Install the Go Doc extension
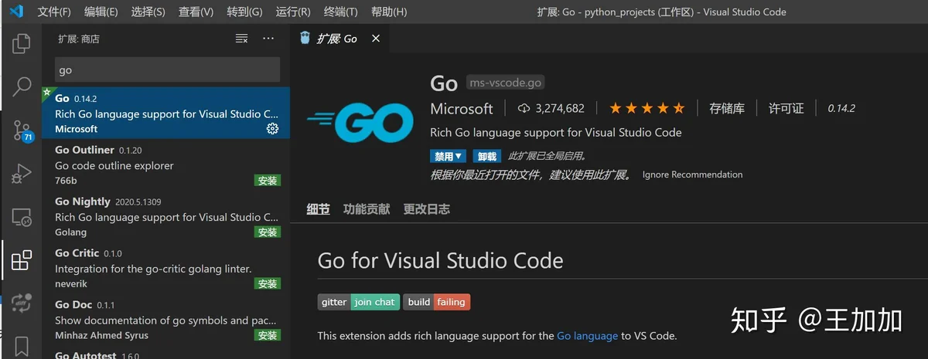Image resolution: width=928 pixels, height=359 pixels. point(268,336)
